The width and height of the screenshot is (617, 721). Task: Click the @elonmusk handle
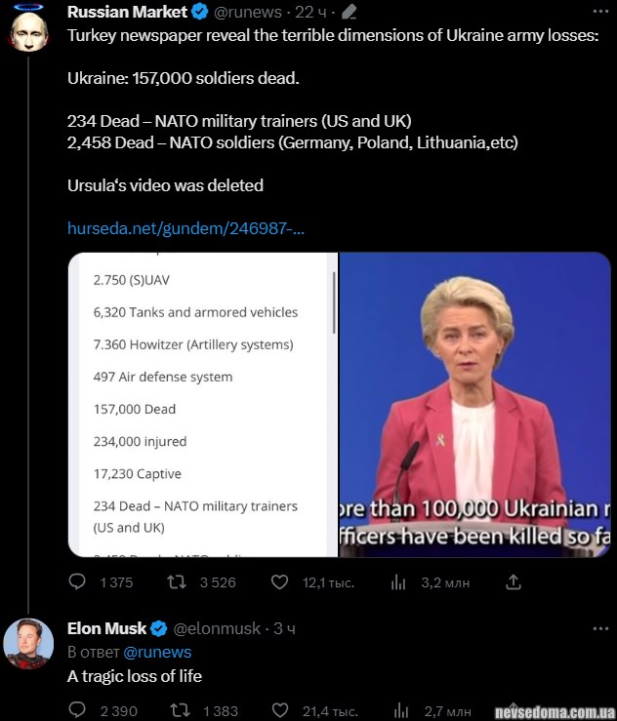[218, 628]
